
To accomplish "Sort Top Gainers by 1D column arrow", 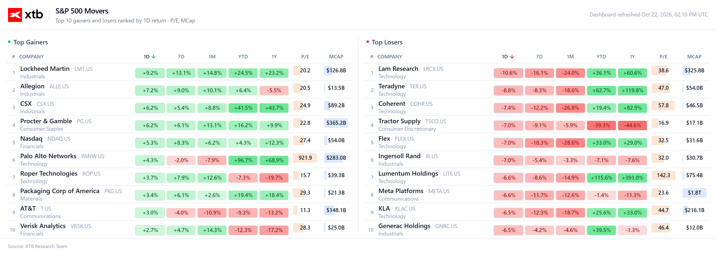I will coord(153,57).
